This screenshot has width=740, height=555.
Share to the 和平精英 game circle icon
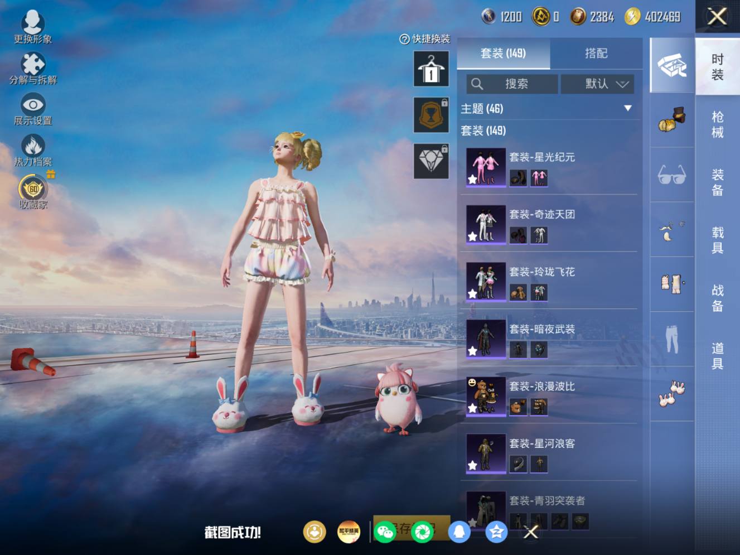pos(349,532)
